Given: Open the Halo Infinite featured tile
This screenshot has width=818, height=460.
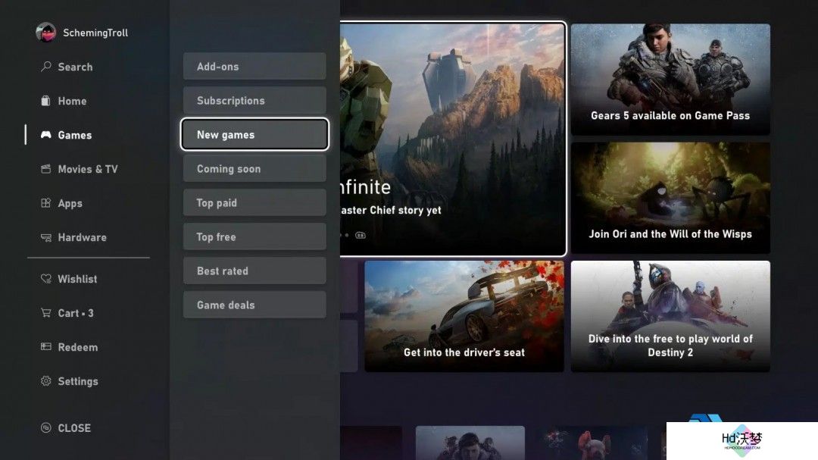Looking at the screenshot, I should (x=453, y=139).
